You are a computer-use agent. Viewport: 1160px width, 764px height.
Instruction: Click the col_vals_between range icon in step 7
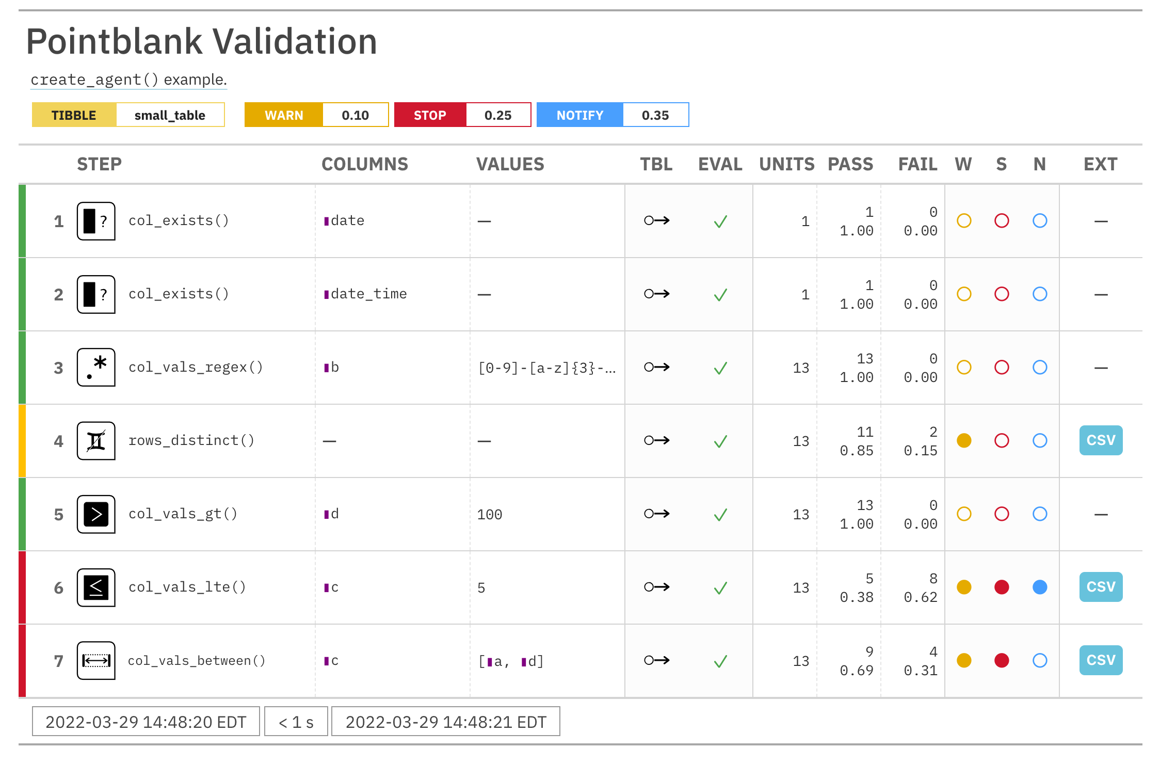pos(96,661)
